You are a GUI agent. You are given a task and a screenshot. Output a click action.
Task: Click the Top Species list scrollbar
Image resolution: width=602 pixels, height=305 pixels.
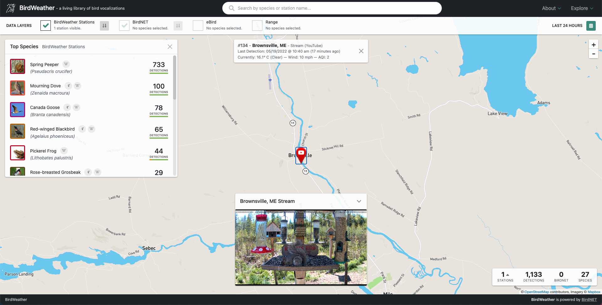[175, 78]
